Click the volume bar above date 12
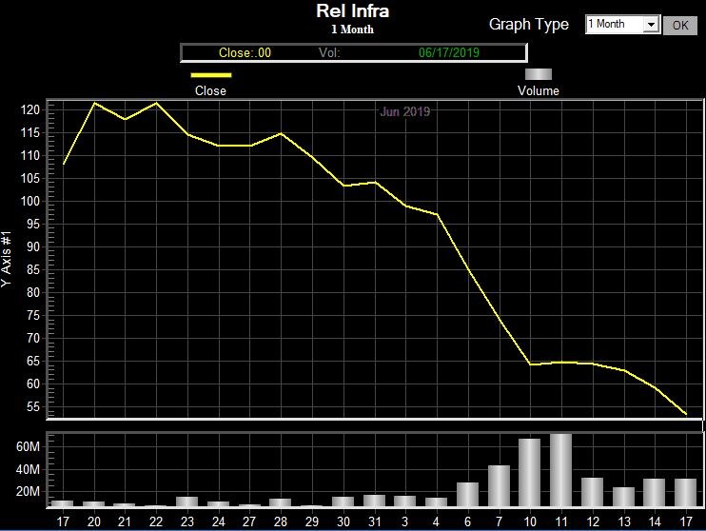The width and height of the screenshot is (706, 531). (x=592, y=492)
